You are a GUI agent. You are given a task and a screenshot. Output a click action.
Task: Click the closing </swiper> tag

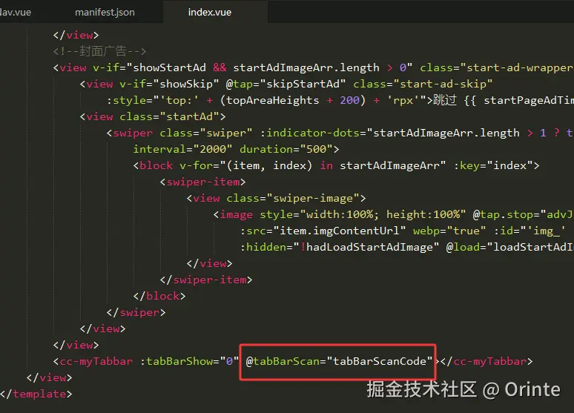pos(136,313)
